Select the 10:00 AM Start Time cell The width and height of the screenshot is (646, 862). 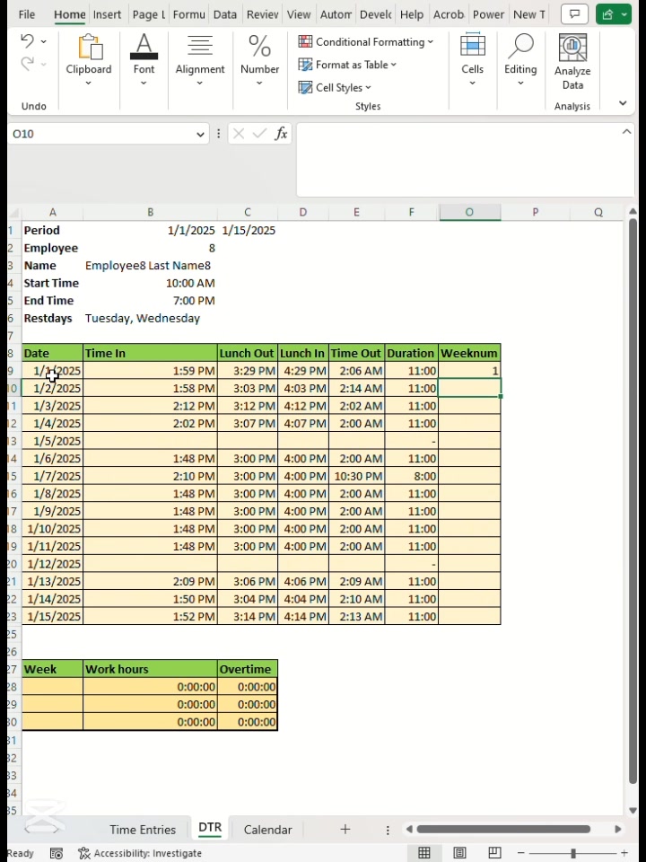150,283
